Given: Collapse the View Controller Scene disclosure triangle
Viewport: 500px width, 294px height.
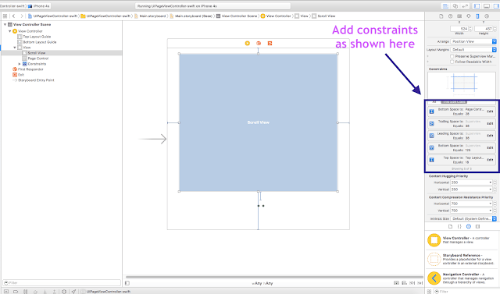Looking at the screenshot, I should coord(5,24).
